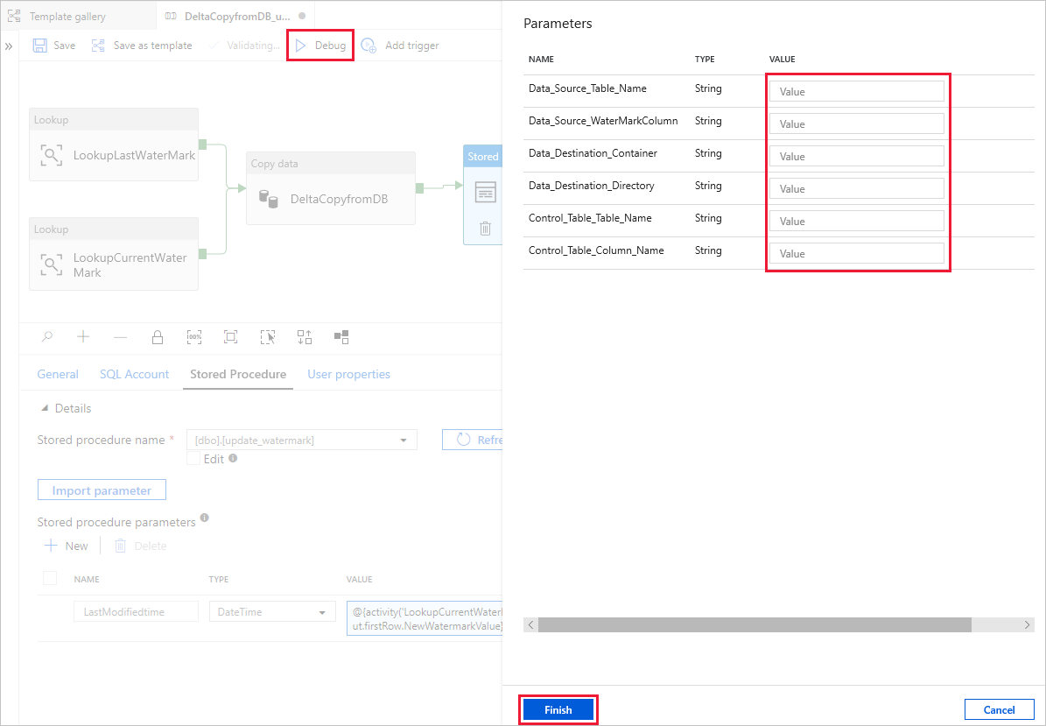Open the Stored Procedure tab
Viewport: 1046px width, 726px height.
pyautogui.click(x=238, y=374)
